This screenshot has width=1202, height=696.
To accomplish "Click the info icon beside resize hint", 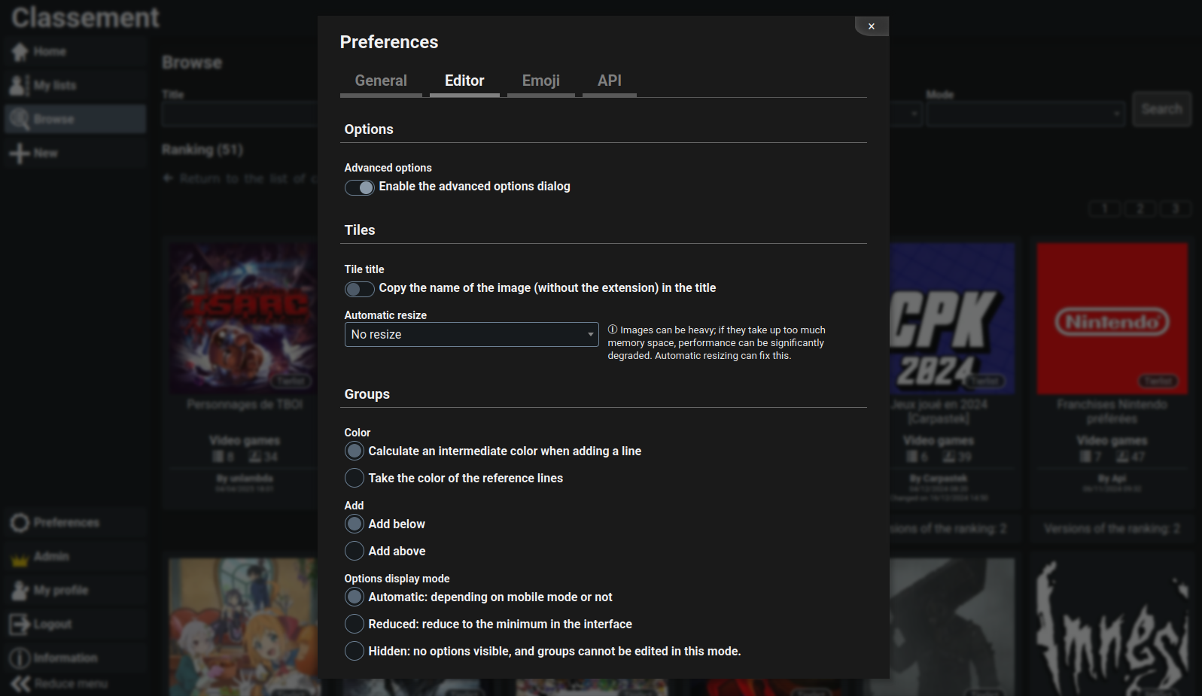I will click(x=613, y=330).
